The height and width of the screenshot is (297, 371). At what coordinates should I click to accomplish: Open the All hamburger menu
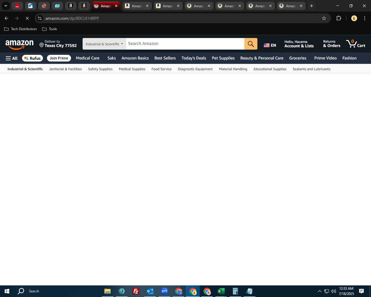(12, 58)
